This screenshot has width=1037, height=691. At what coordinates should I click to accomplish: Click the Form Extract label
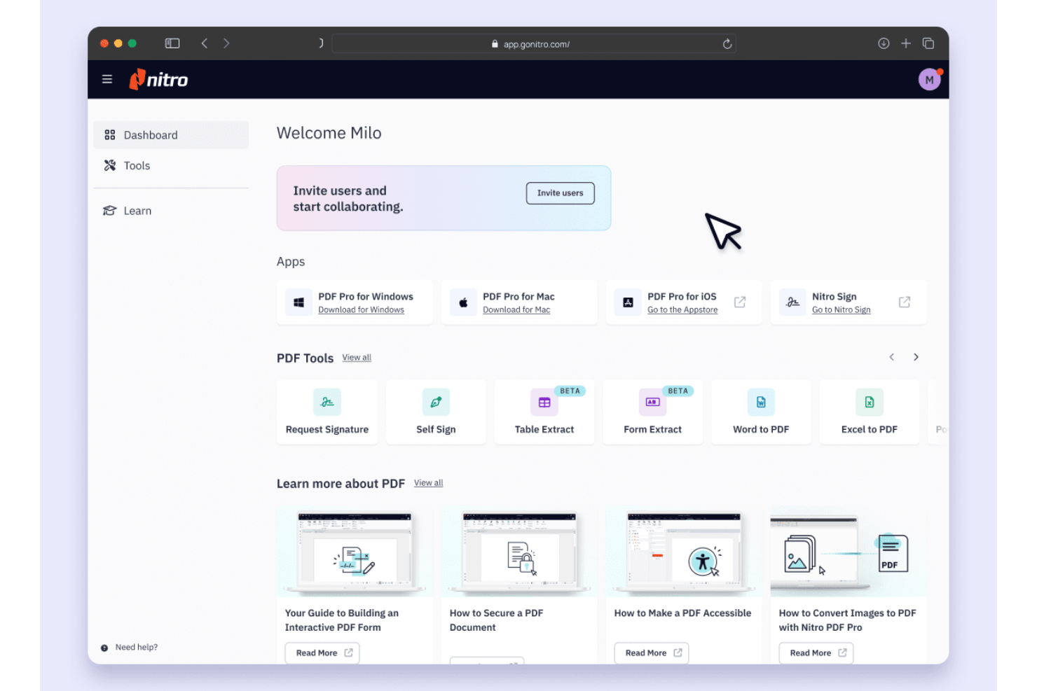[652, 430]
